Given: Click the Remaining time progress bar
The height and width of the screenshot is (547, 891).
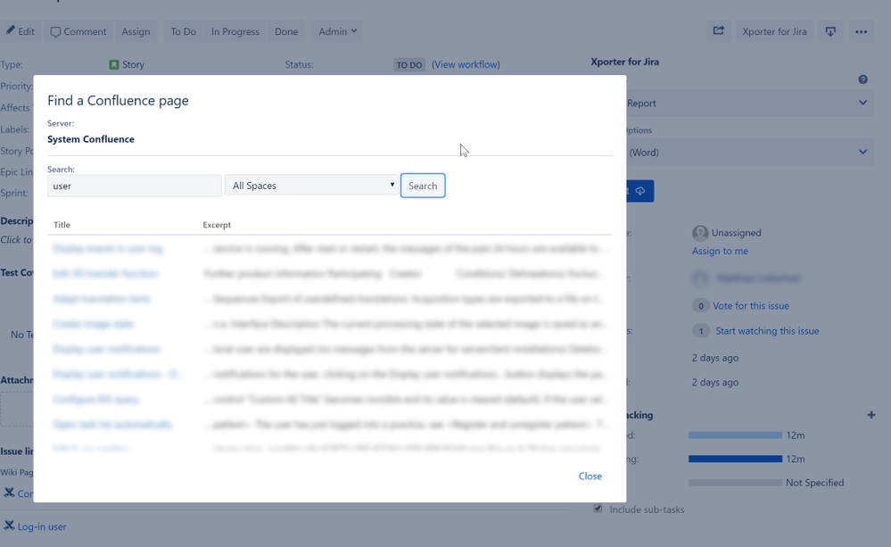Looking at the screenshot, I should [735, 459].
